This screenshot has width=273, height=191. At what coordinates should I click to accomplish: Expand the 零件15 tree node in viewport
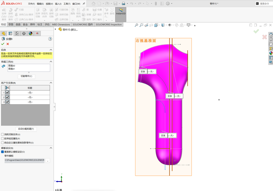tap(55, 29)
